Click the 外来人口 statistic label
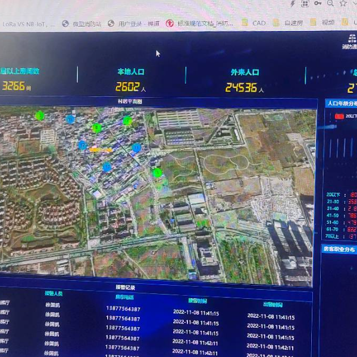357x357 pixels. tap(245, 73)
